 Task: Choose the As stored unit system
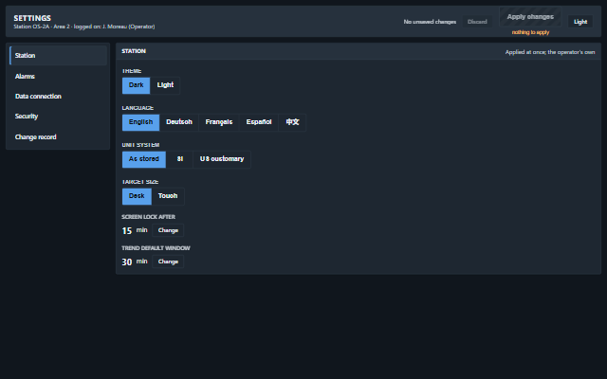[144, 159]
